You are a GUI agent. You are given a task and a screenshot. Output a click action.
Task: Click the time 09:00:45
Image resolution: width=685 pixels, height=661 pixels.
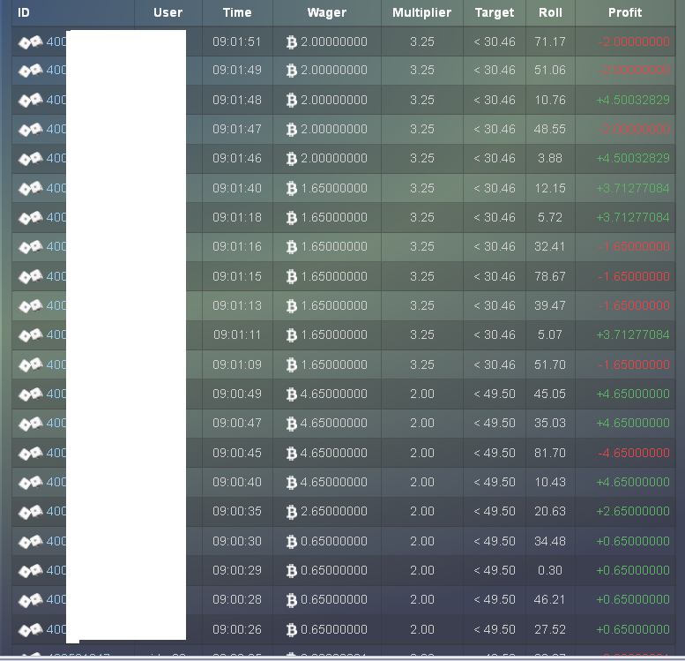(237, 454)
